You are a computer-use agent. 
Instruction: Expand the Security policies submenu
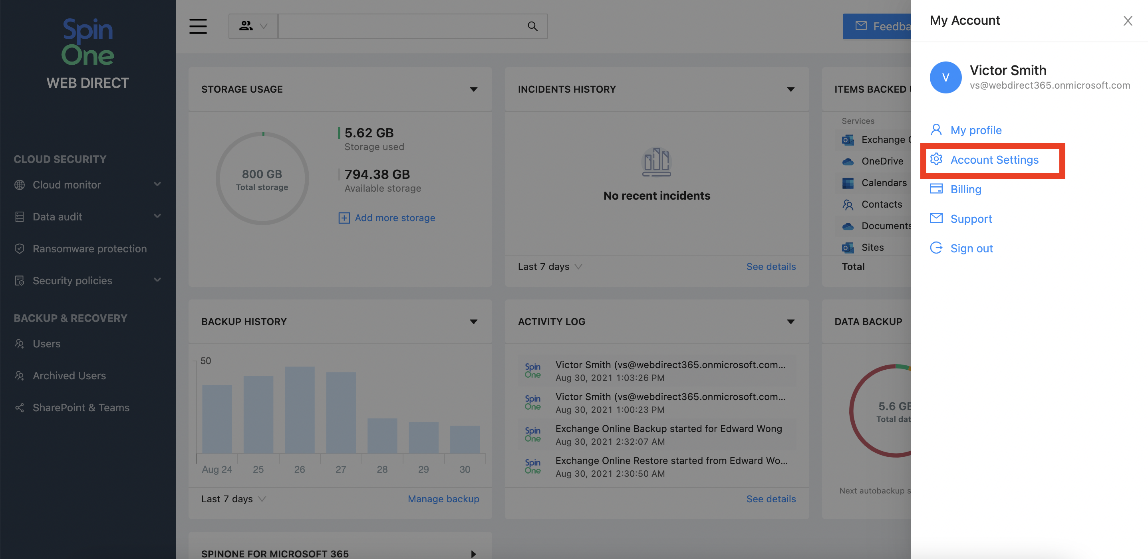click(157, 280)
